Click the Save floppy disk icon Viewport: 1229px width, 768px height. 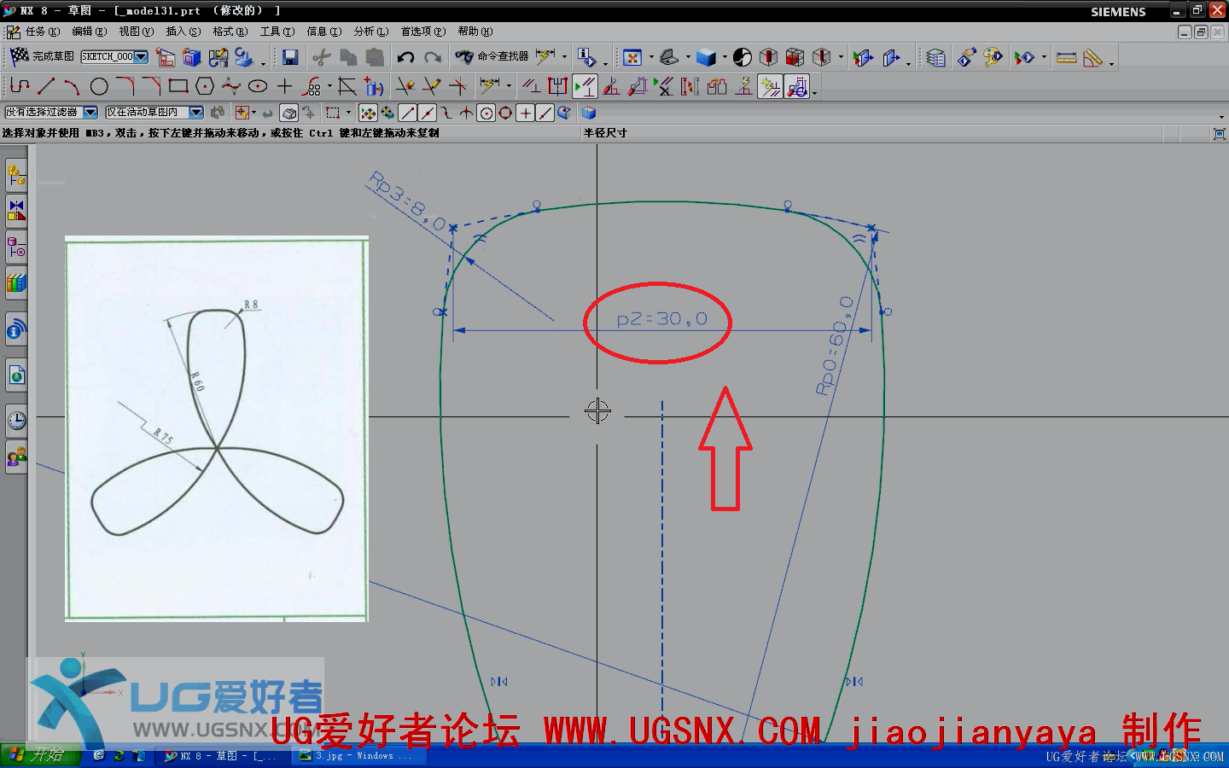click(290, 57)
